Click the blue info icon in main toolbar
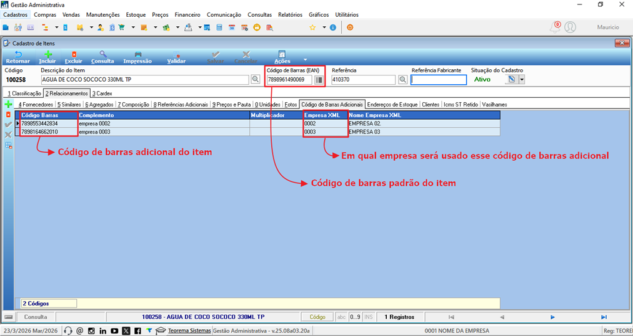Image resolution: width=633 pixels, height=336 pixels. 332,27
